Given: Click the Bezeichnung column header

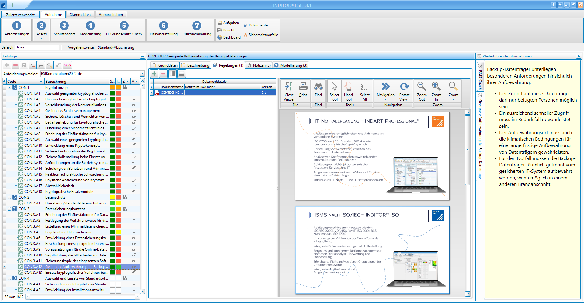Looking at the screenshot, I should click(x=77, y=82).
